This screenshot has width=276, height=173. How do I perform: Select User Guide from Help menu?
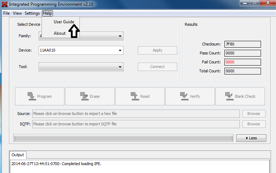[x=64, y=22]
